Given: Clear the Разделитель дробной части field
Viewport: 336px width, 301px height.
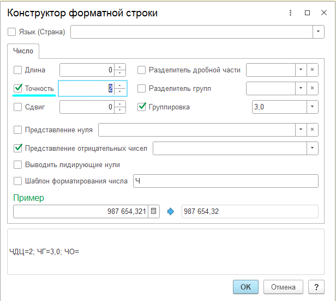Looking at the screenshot, I should click(313, 70).
